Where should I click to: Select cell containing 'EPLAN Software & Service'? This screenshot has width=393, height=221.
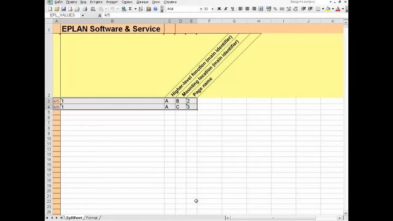pyautogui.click(x=112, y=29)
